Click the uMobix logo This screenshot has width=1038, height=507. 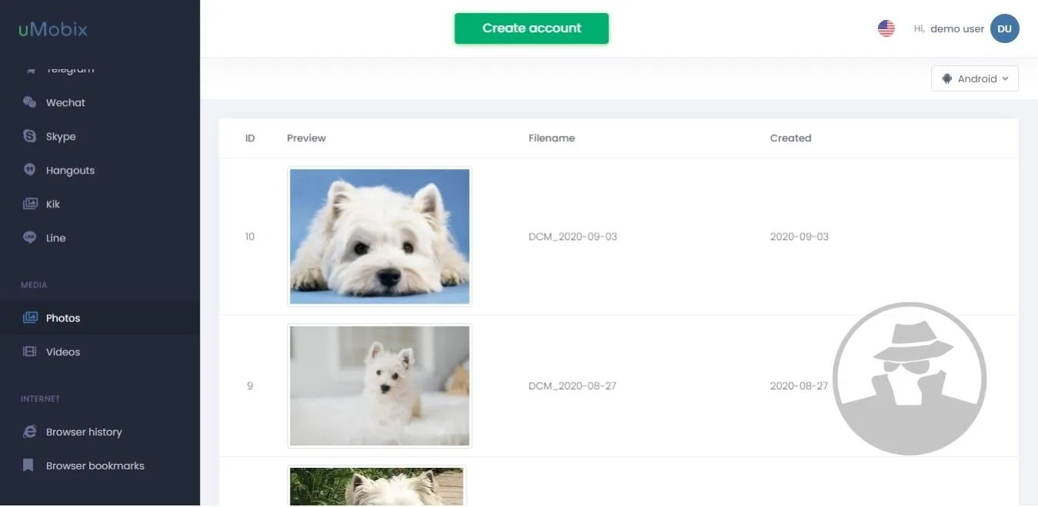click(53, 30)
